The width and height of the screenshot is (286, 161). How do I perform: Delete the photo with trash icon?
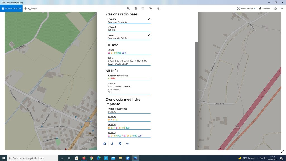pos(135,8)
